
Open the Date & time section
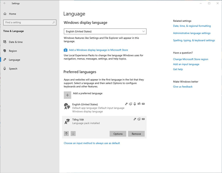15,42
